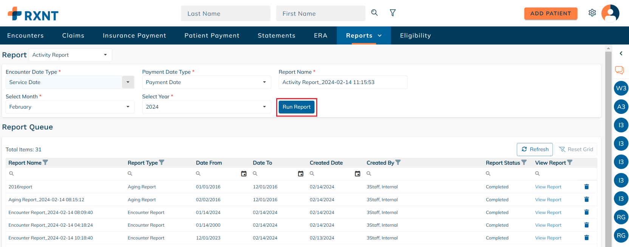Click the patient search magnifier icon

coord(374,13)
